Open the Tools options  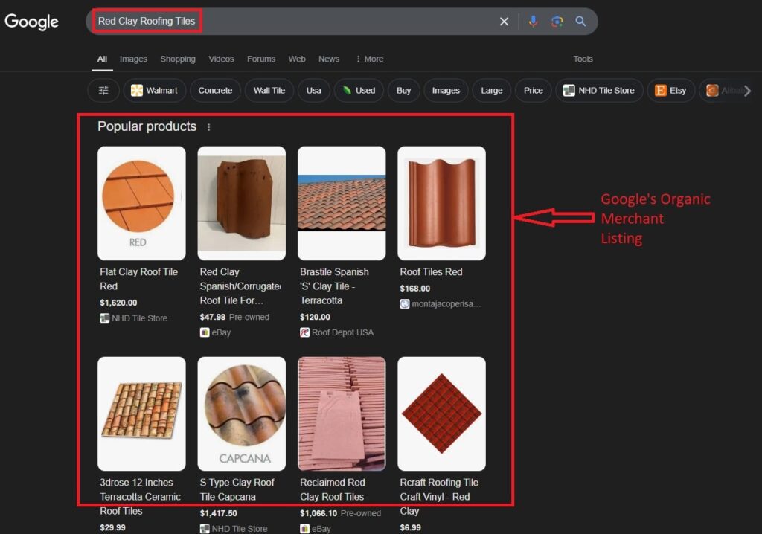tap(583, 59)
